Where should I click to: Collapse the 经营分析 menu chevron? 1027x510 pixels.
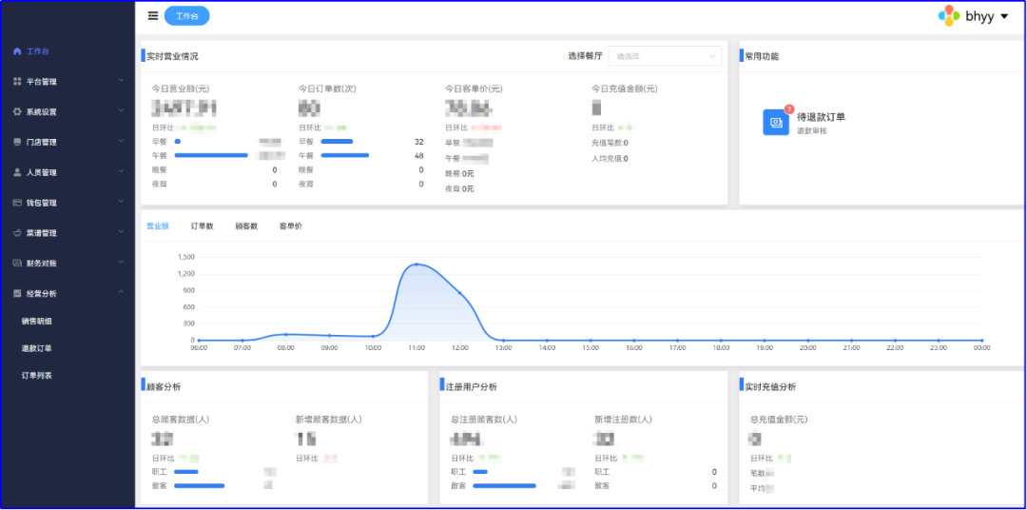coord(121,292)
